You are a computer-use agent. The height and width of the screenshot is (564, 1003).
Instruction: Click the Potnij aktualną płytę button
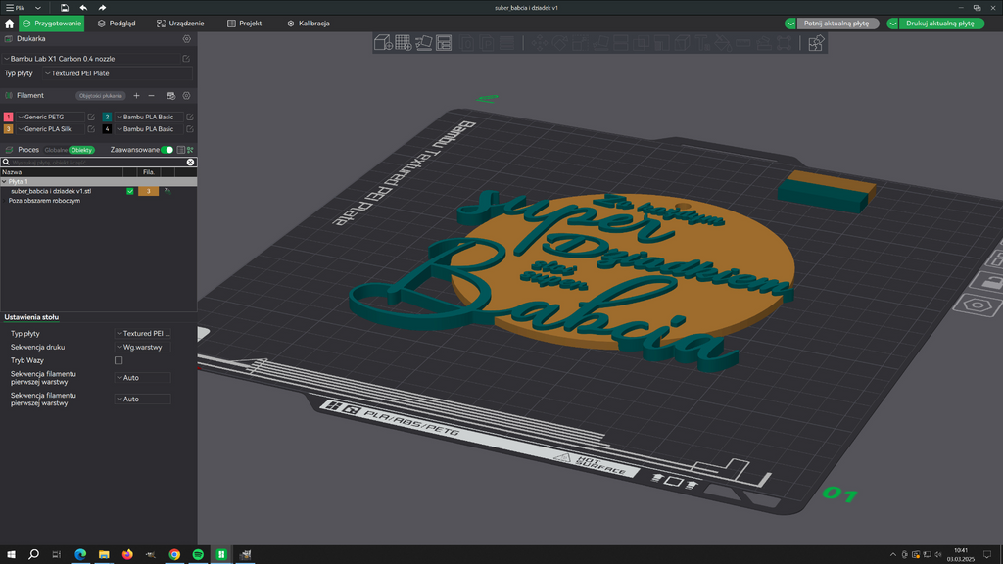click(836, 23)
